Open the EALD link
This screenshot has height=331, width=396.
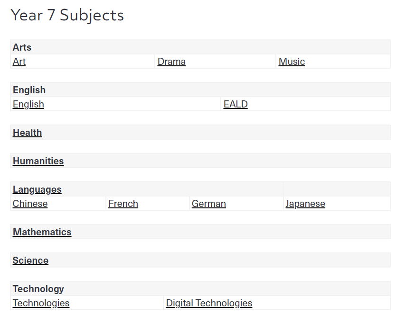pos(236,104)
